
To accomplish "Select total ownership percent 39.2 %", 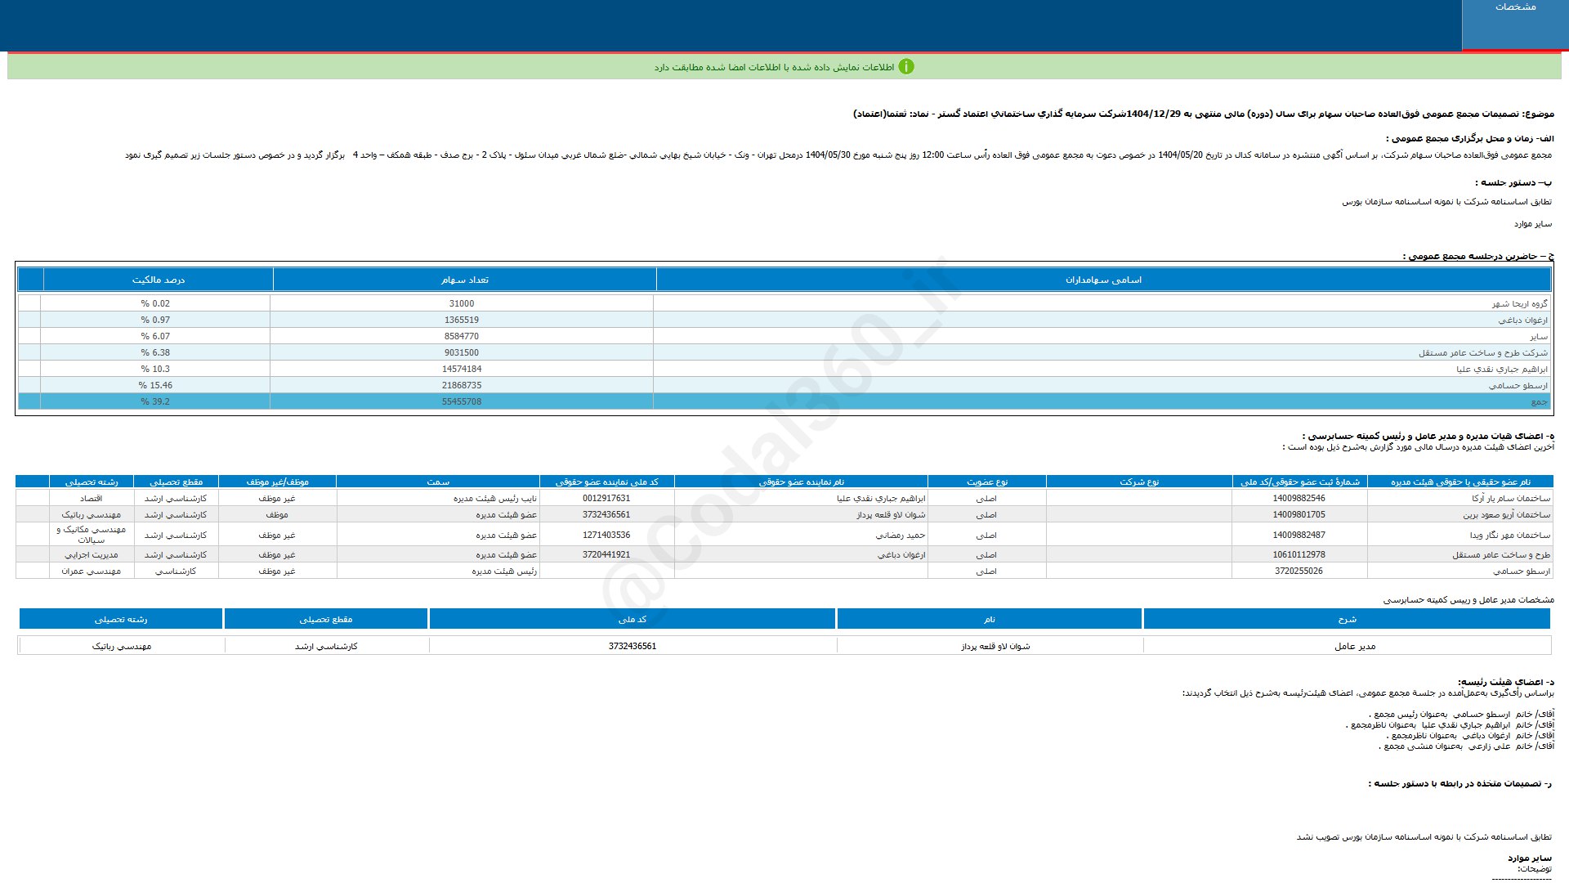I will 155,401.
